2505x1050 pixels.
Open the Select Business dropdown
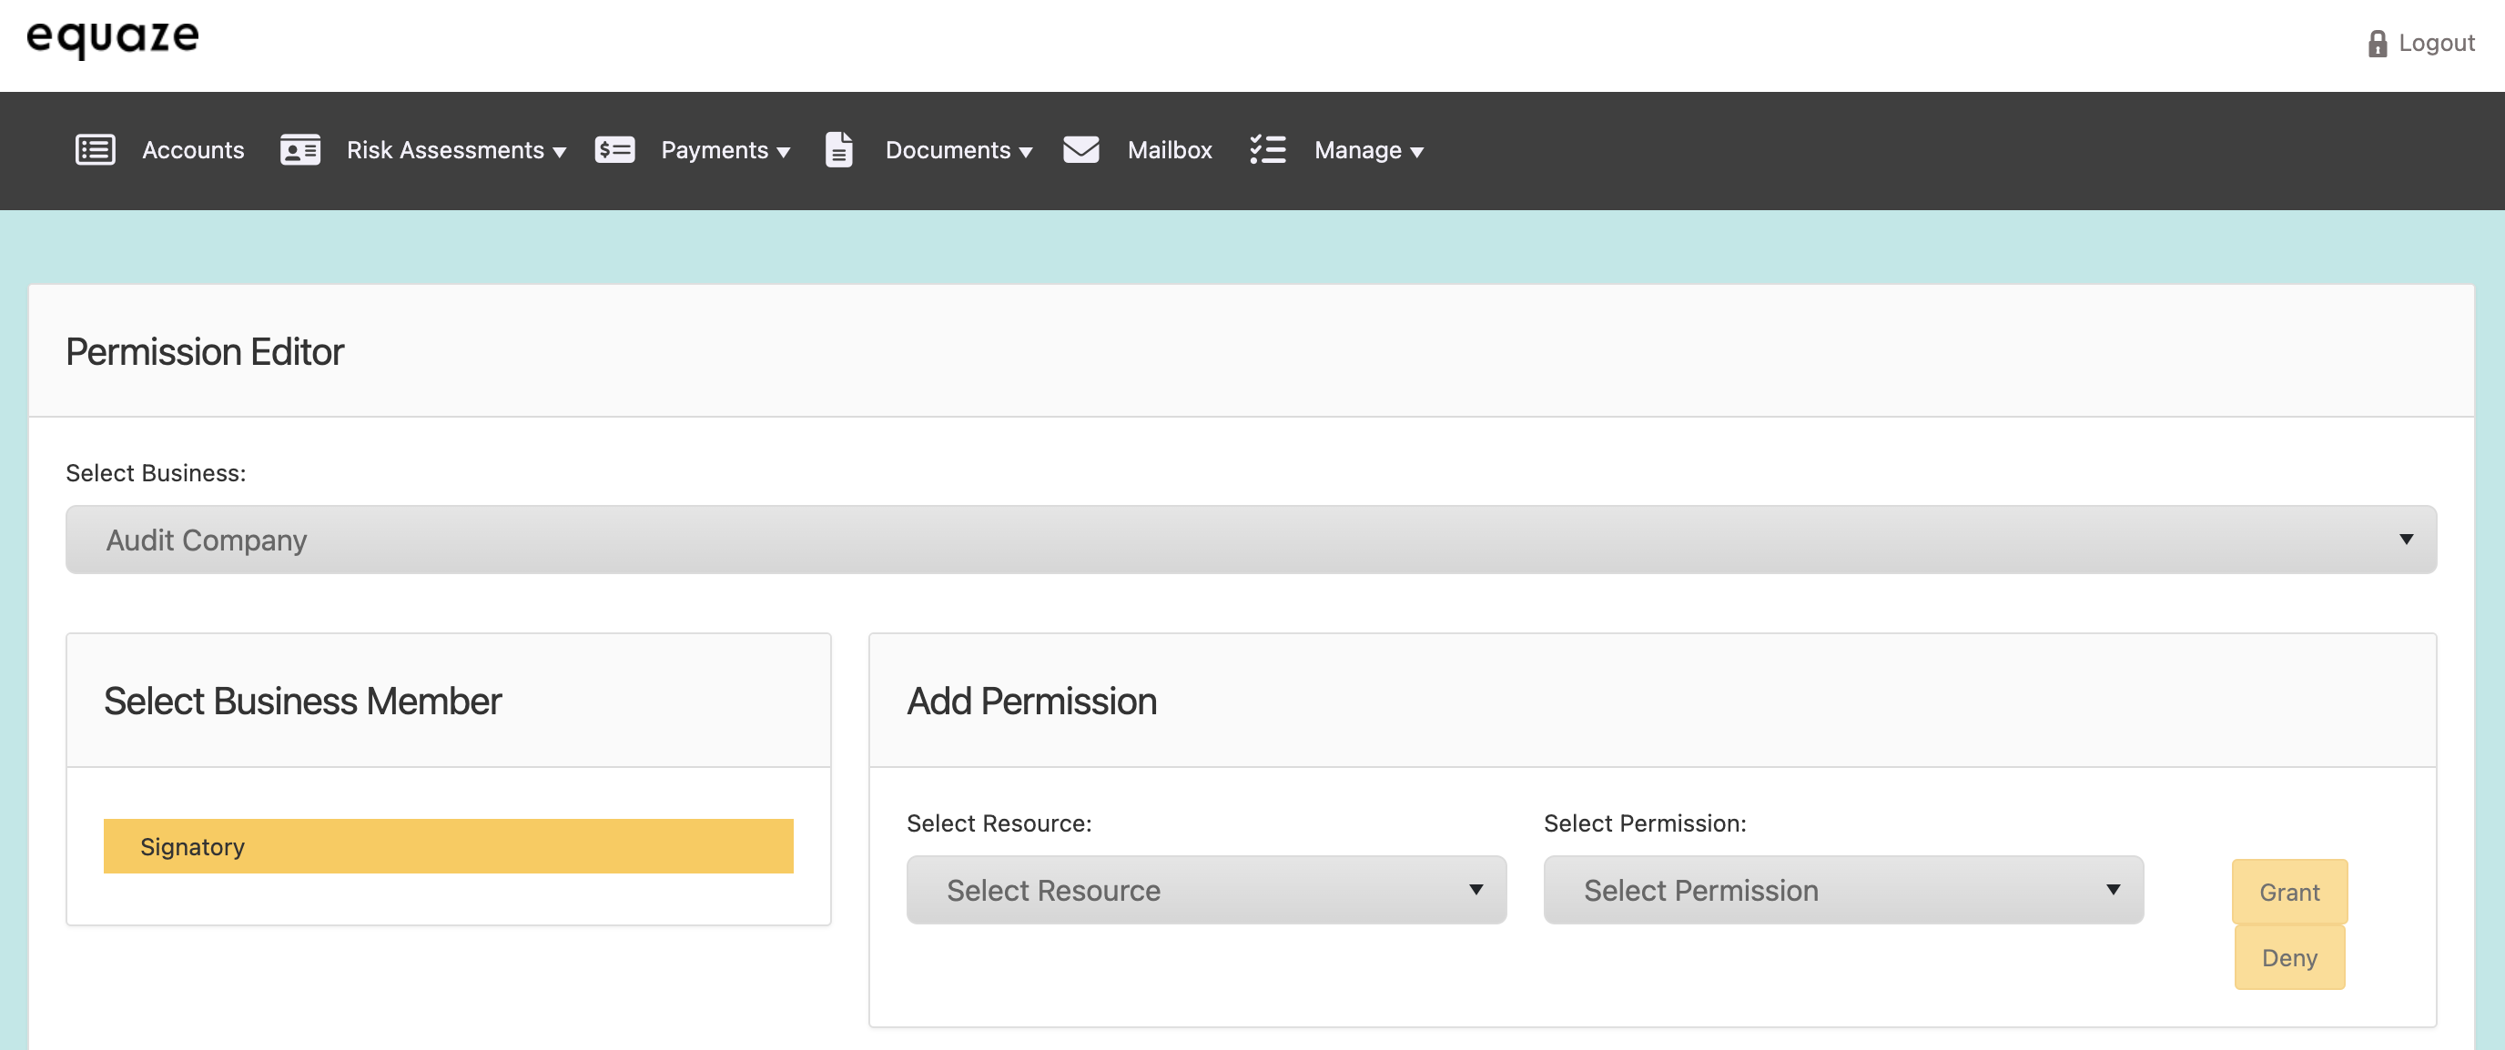click(x=1251, y=540)
